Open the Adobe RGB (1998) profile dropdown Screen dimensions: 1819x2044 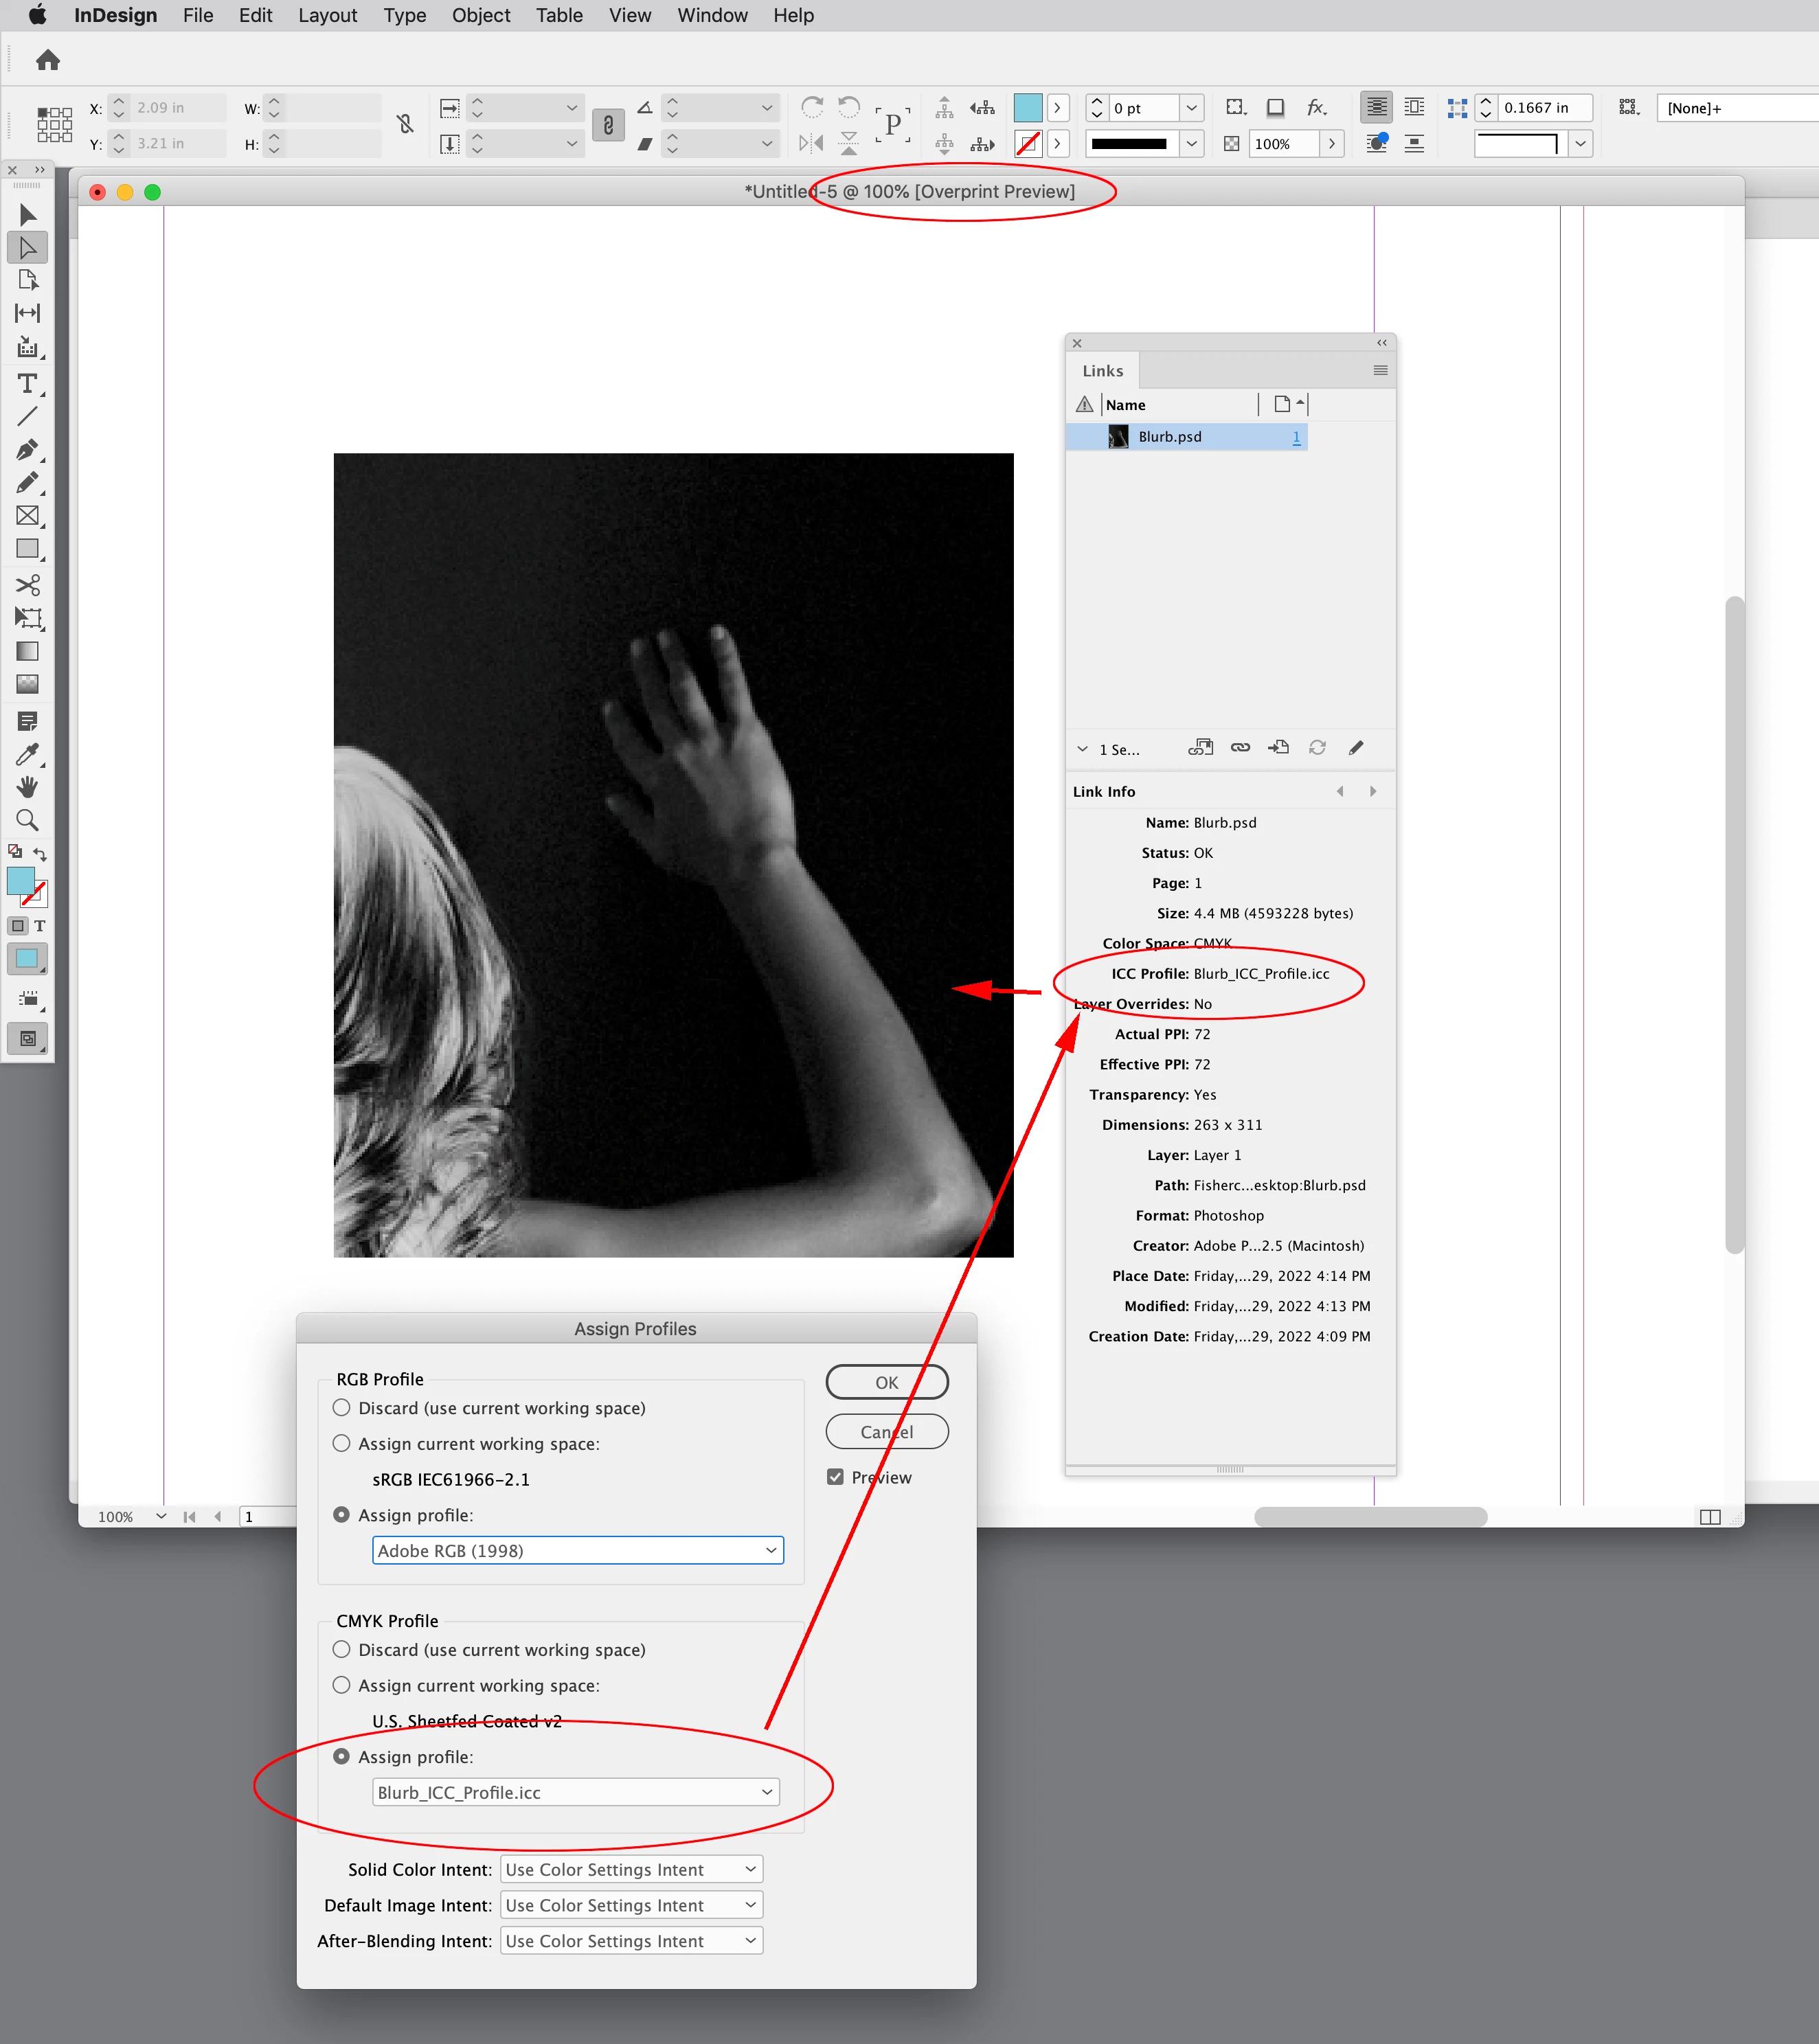[x=577, y=1550]
